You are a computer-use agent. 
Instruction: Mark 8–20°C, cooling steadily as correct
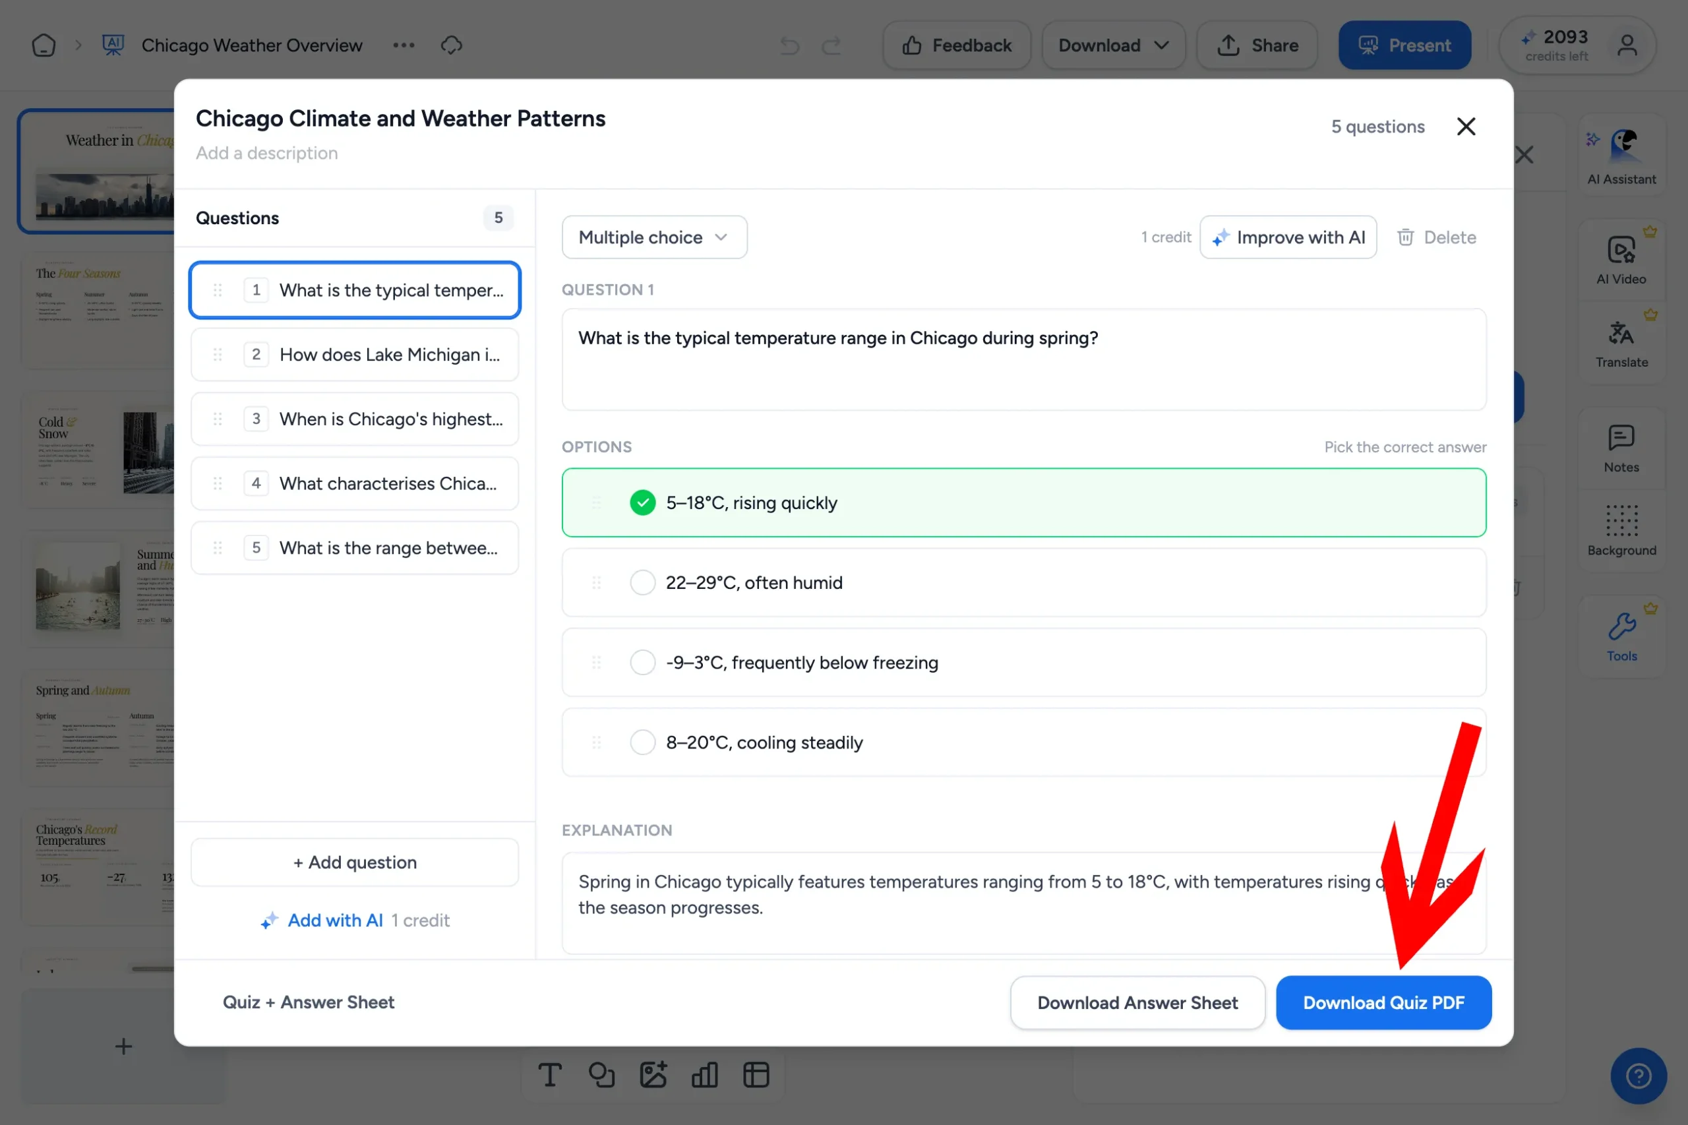click(x=642, y=743)
